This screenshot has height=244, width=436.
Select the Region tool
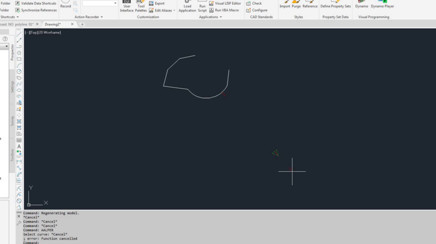coord(19,134)
